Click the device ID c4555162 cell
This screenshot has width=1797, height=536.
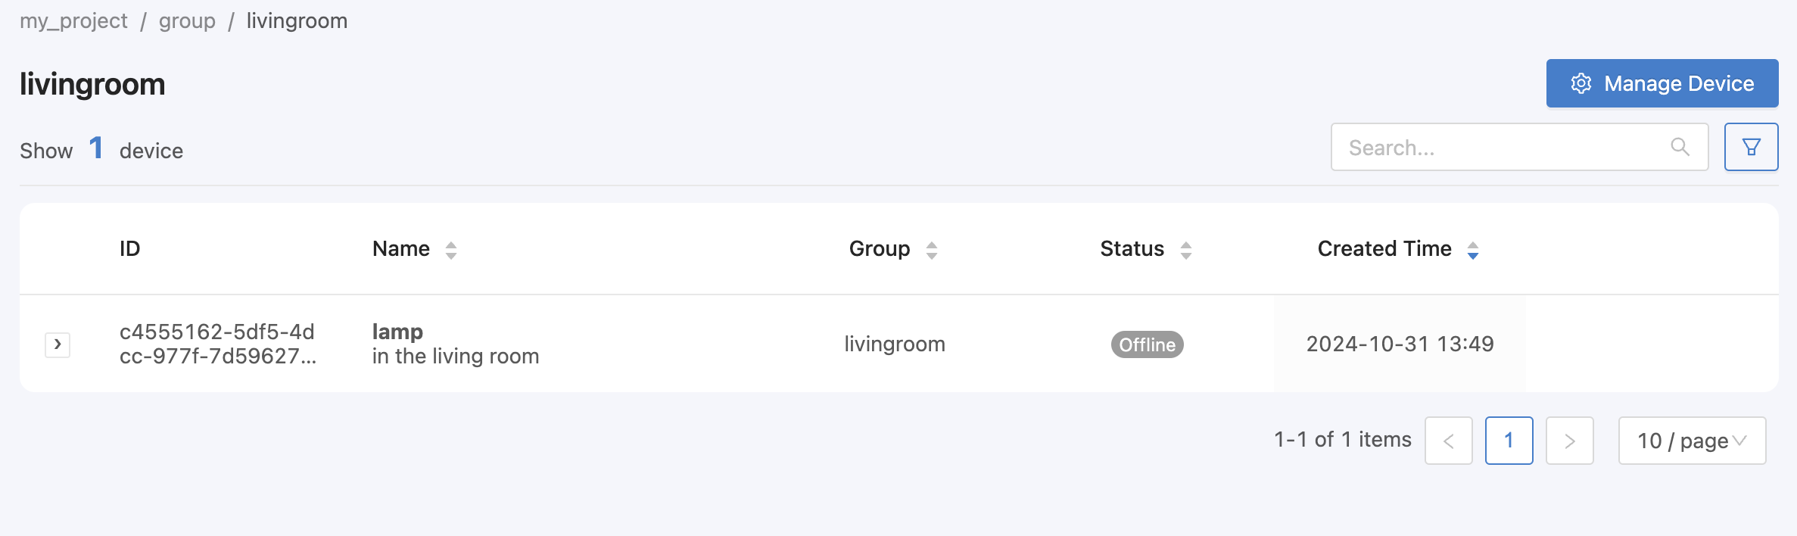[218, 344]
